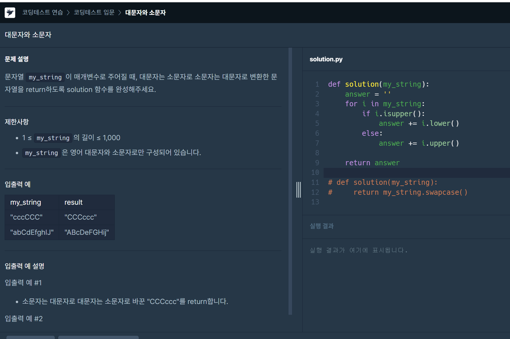Click line number 13 in the gutter
Image resolution: width=510 pixels, height=339 pixels.
pyautogui.click(x=315, y=202)
